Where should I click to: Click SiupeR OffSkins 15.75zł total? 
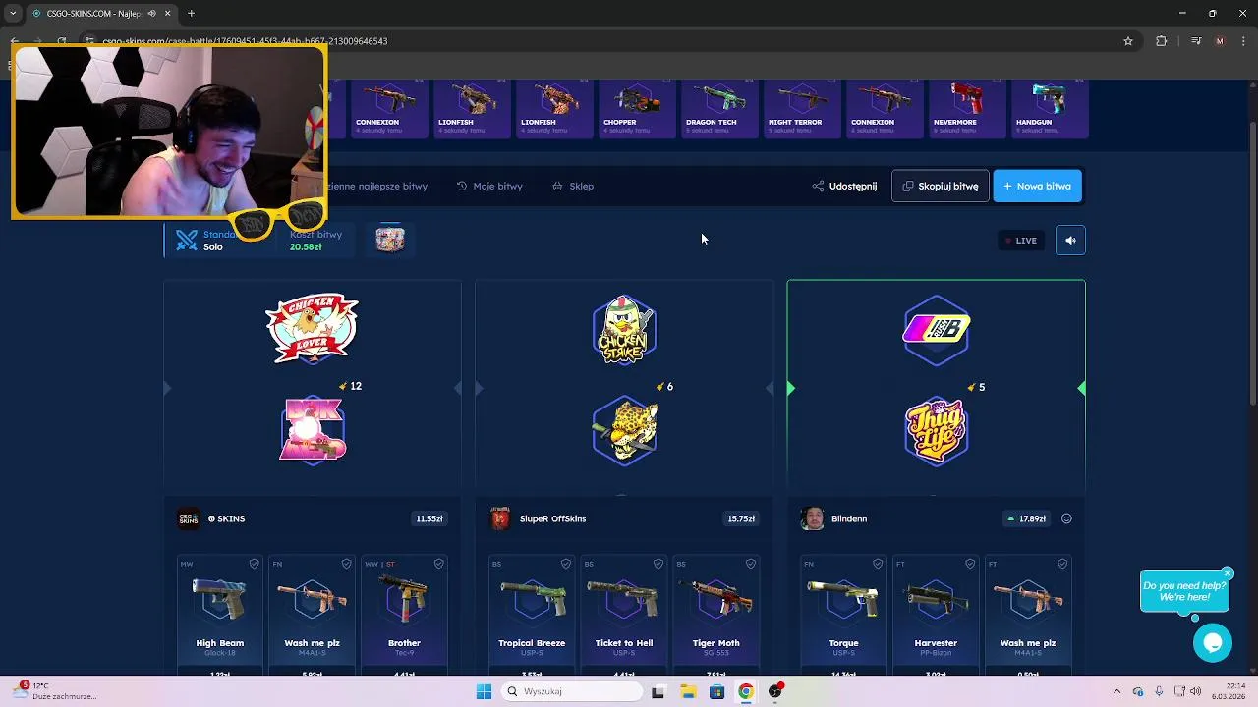click(x=741, y=518)
